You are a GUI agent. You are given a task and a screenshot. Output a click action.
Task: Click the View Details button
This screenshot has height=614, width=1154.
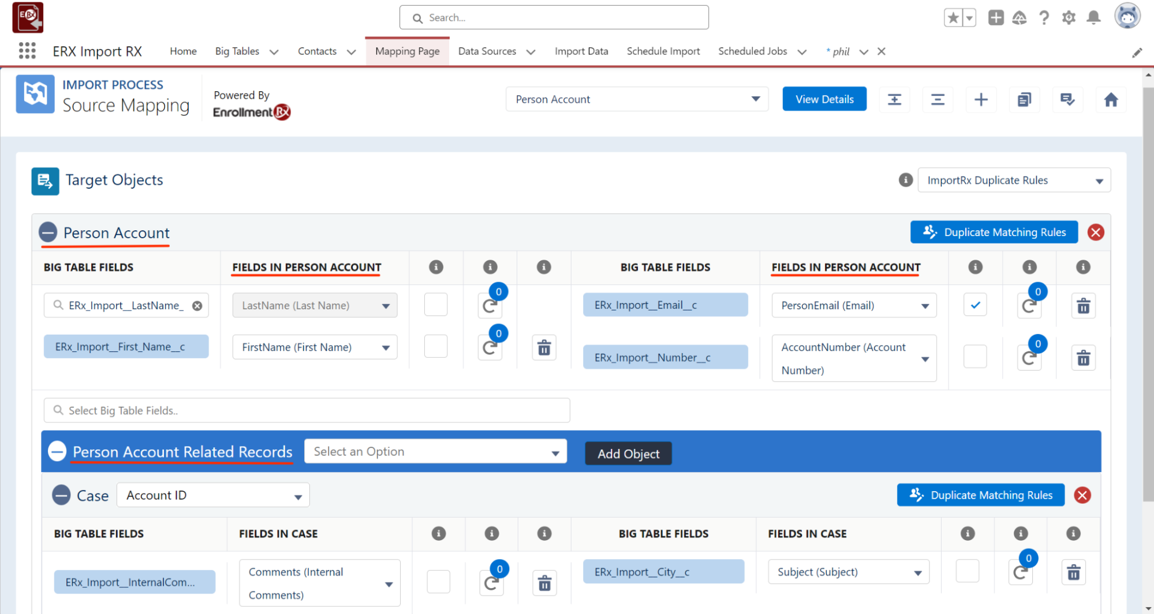824,99
